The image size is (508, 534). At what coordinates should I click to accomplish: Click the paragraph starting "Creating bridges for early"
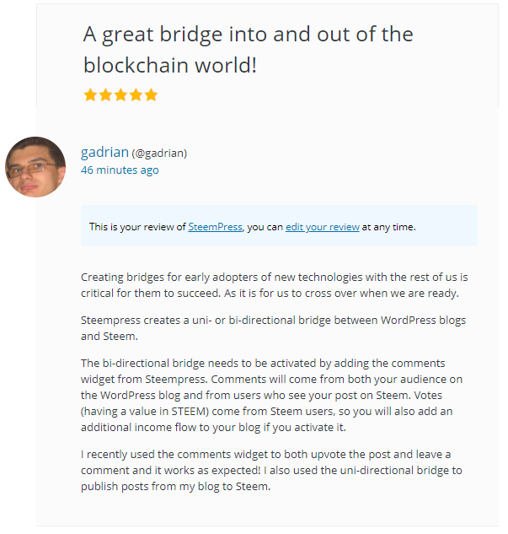pos(274,284)
